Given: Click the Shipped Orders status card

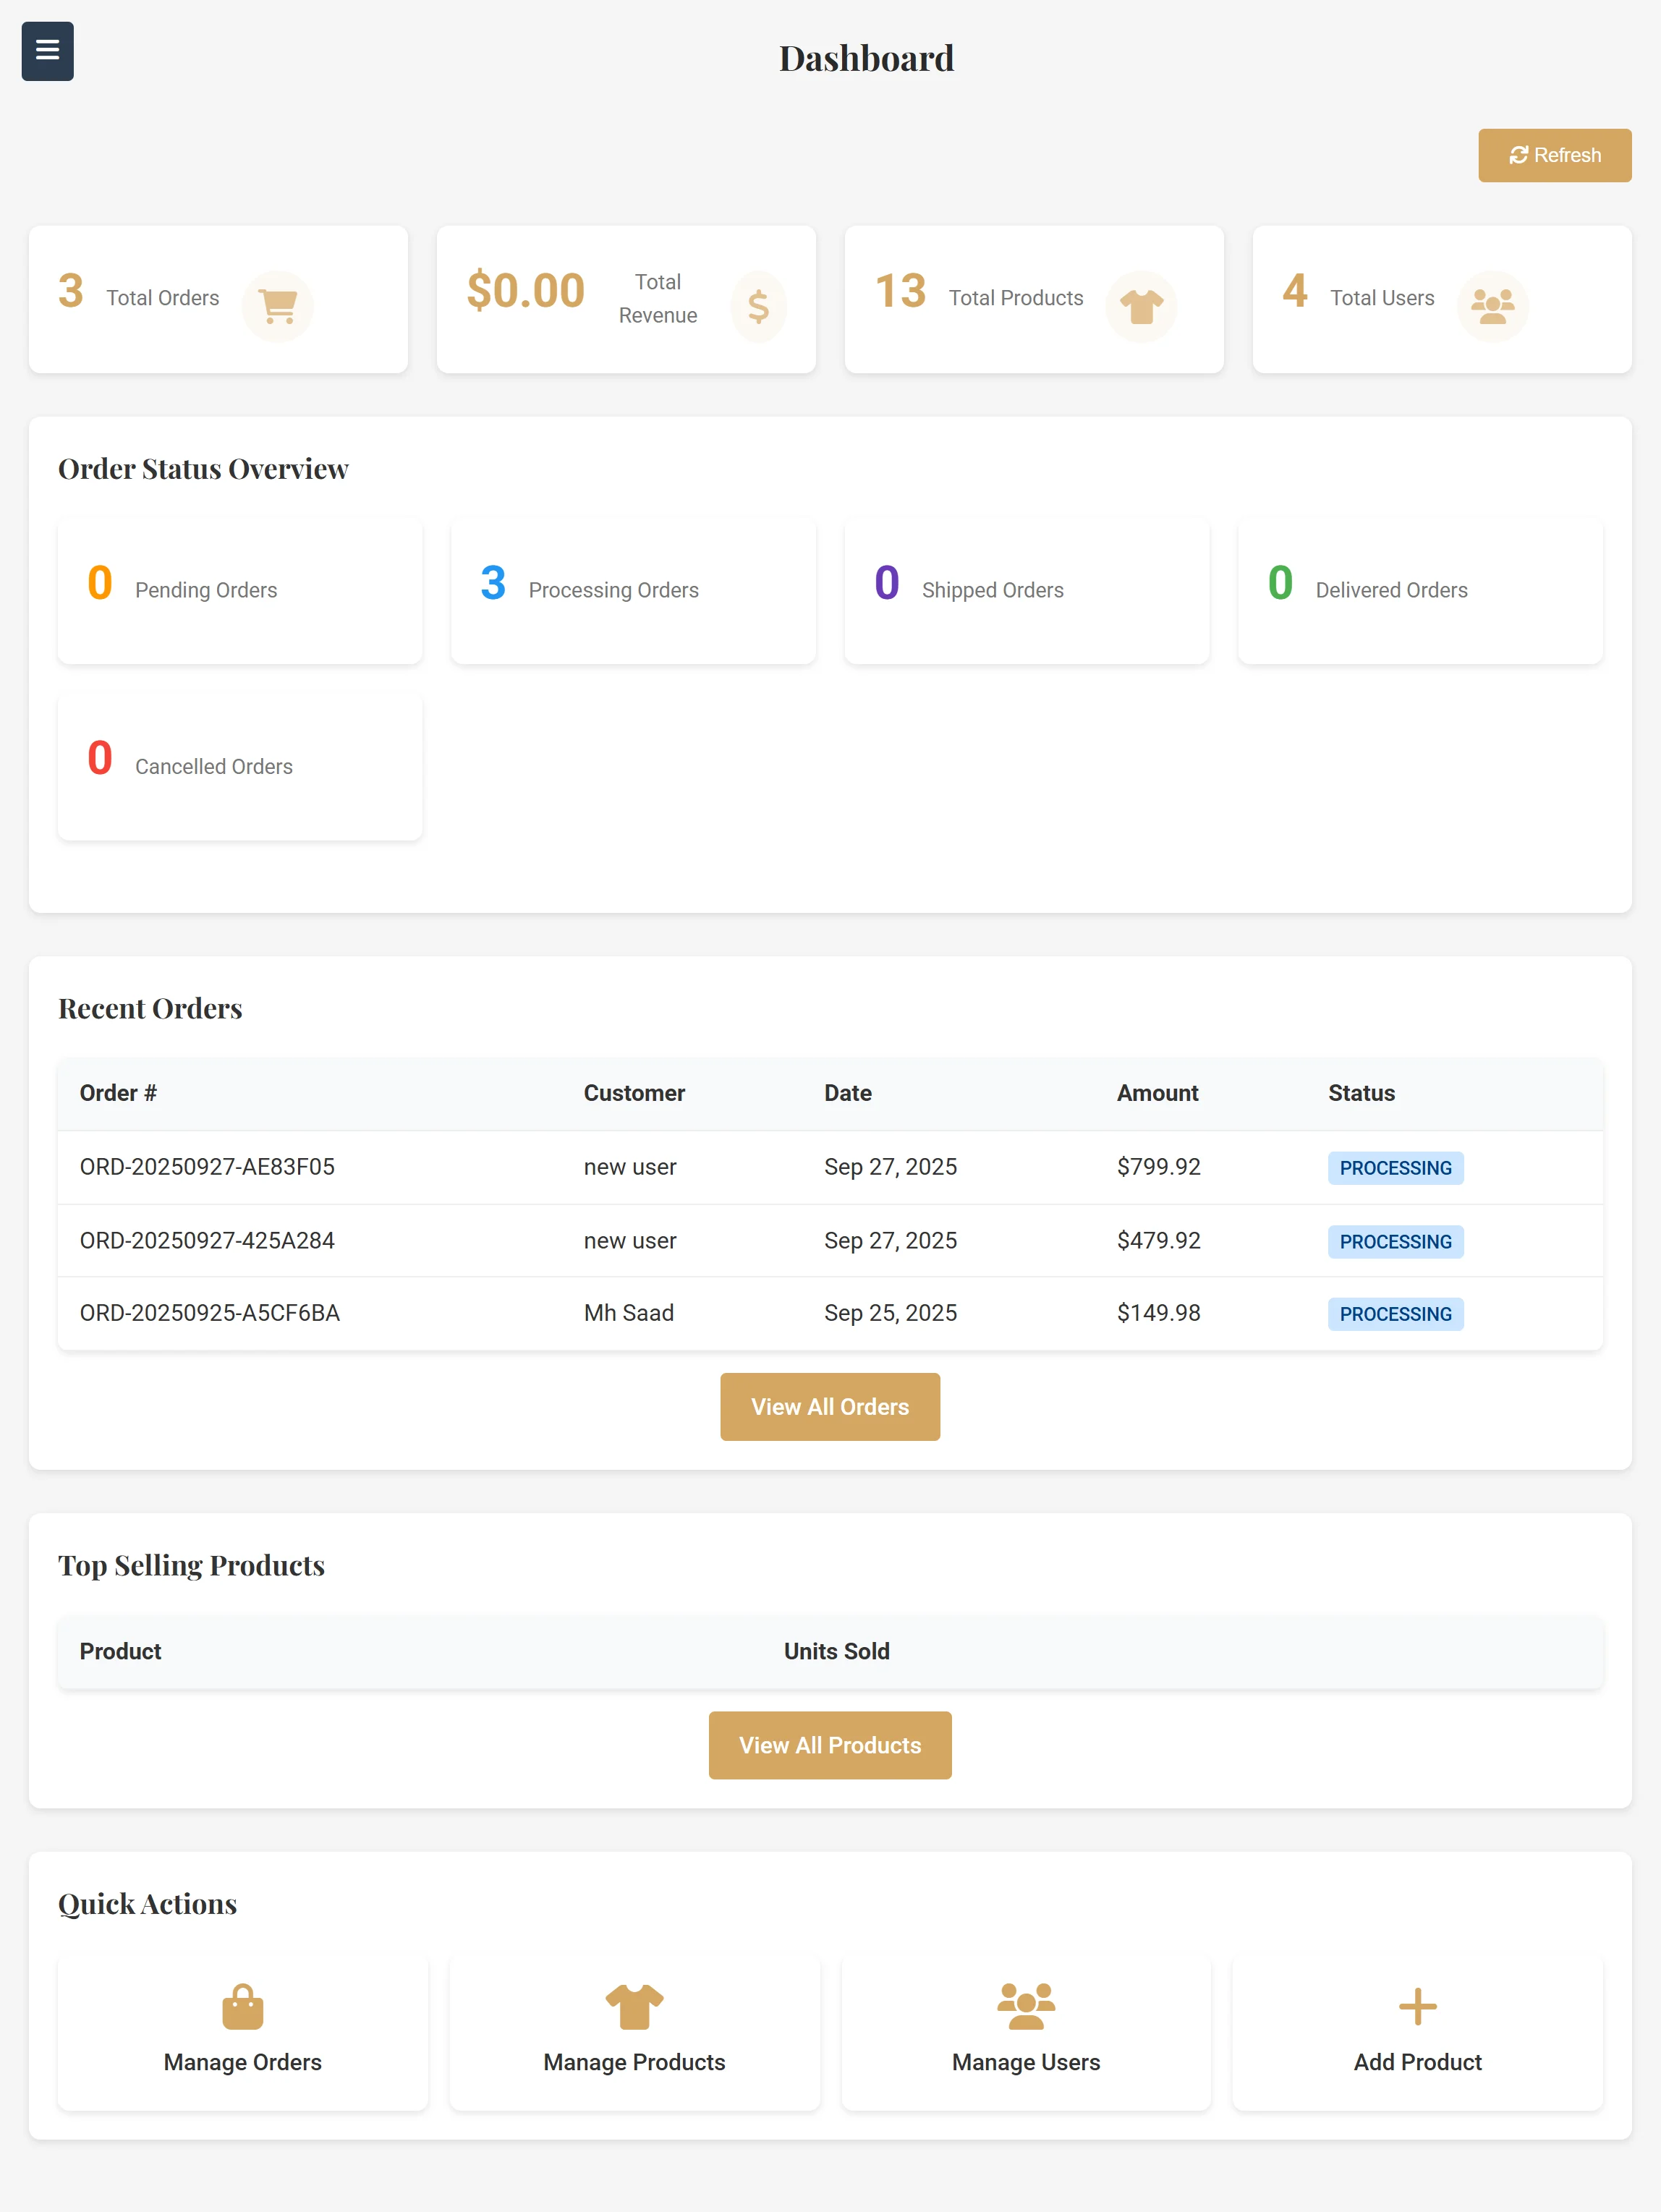Looking at the screenshot, I should tap(1027, 591).
